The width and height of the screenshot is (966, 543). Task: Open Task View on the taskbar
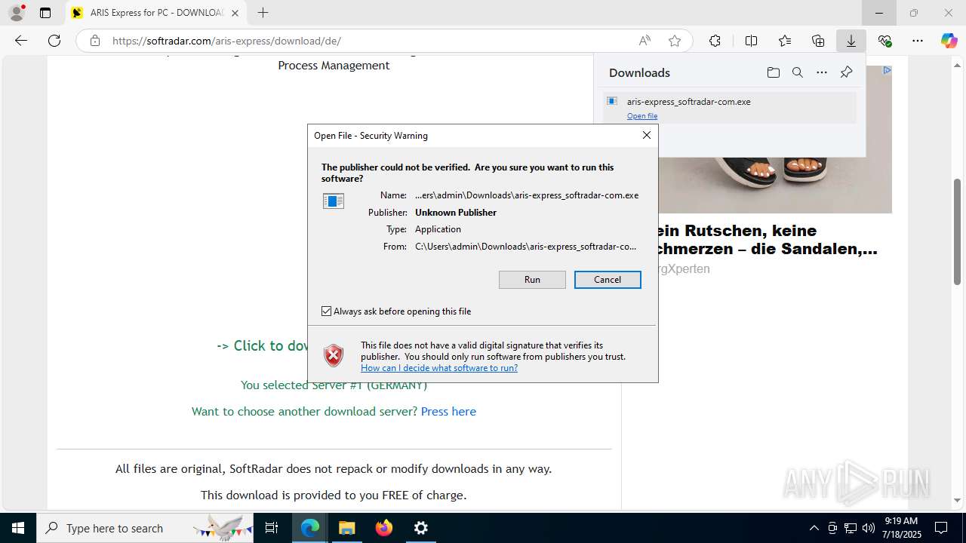[x=272, y=528]
